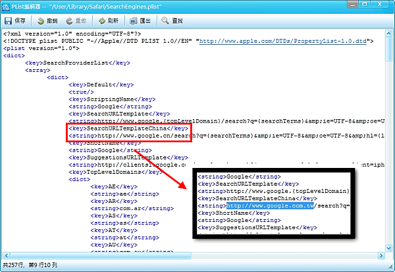
Task: Click the <true/> line
Action: point(81,92)
